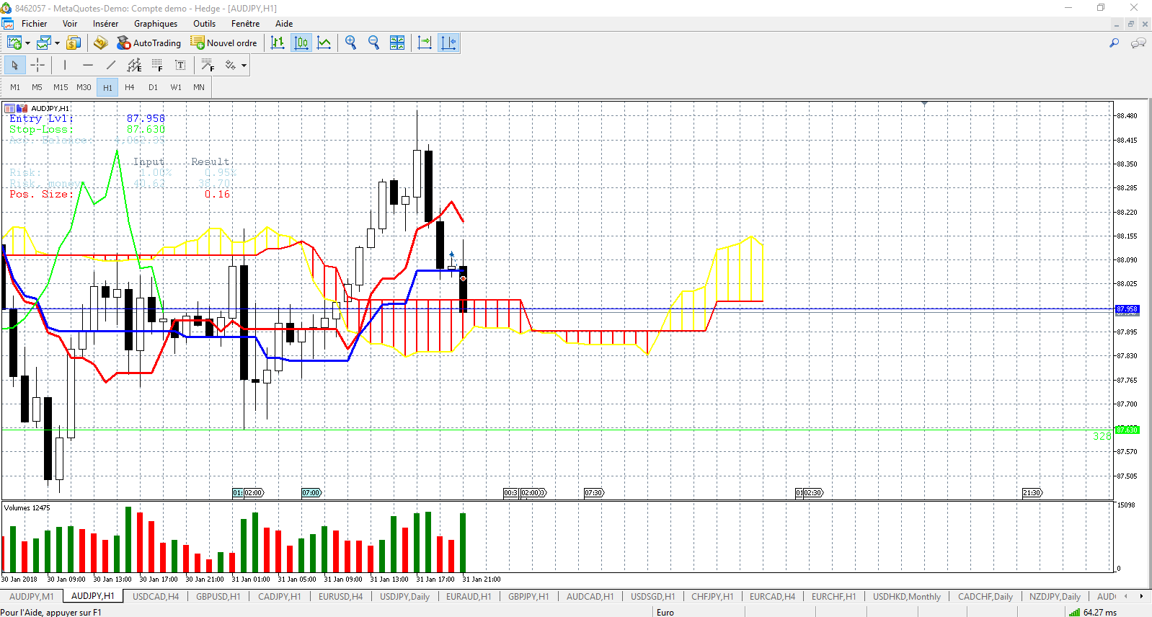Select the Fibonacci arrow line tool
1152x617 pixels.
pyautogui.click(x=208, y=66)
